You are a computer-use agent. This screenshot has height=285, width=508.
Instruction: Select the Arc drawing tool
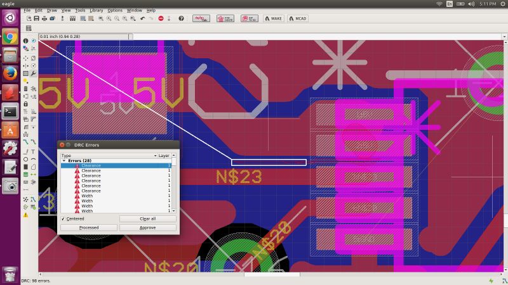click(34, 160)
